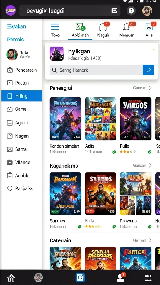Image resolution: width=160 pixels, height=285 pixels.
Task: Tap the blue camera button in bottom bar
Action: [80, 277]
